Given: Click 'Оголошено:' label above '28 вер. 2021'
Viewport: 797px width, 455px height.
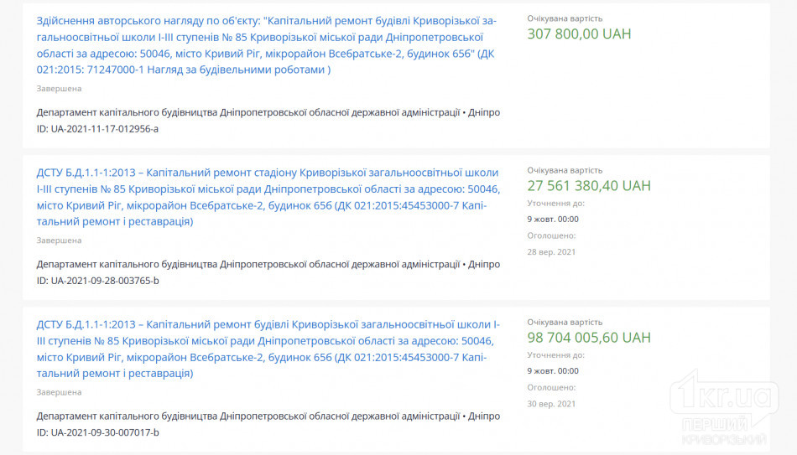Looking at the screenshot, I should [551, 235].
